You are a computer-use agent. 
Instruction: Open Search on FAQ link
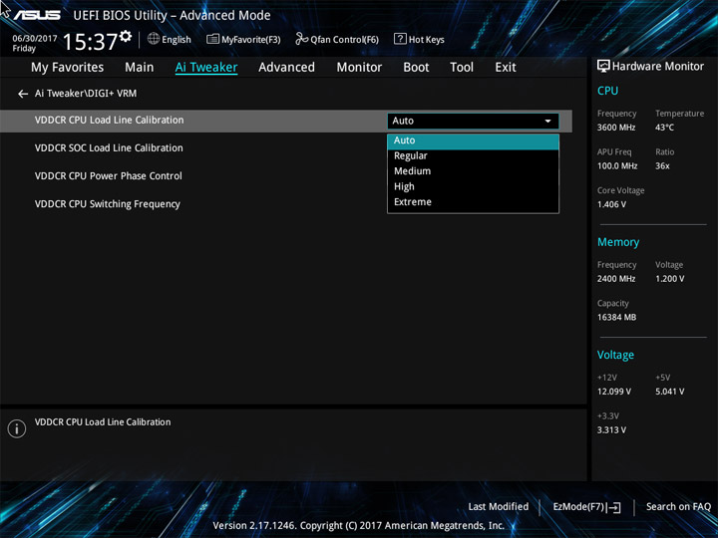tap(678, 507)
